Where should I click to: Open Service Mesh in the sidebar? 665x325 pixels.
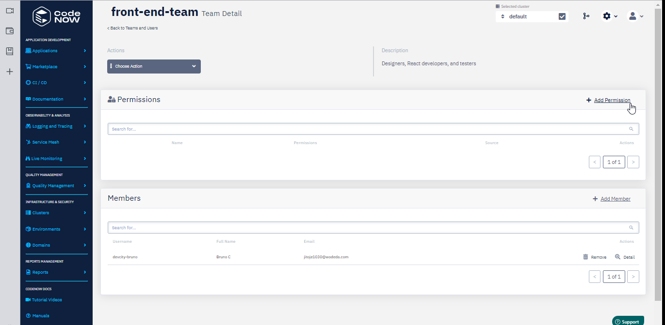[x=46, y=142]
